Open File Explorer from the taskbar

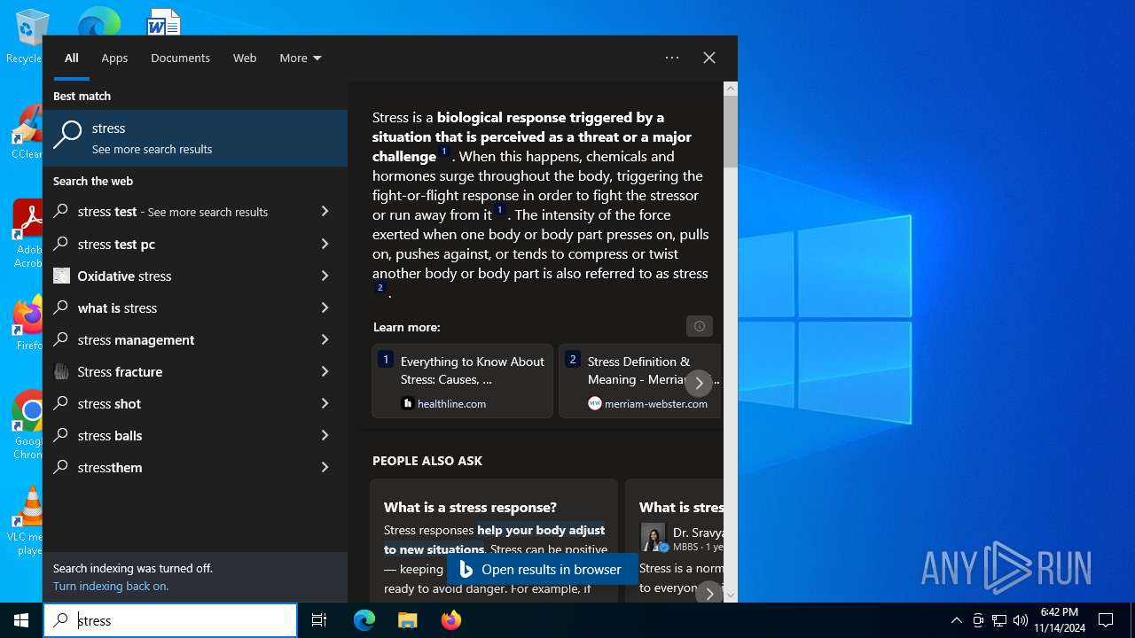click(407, 620)
